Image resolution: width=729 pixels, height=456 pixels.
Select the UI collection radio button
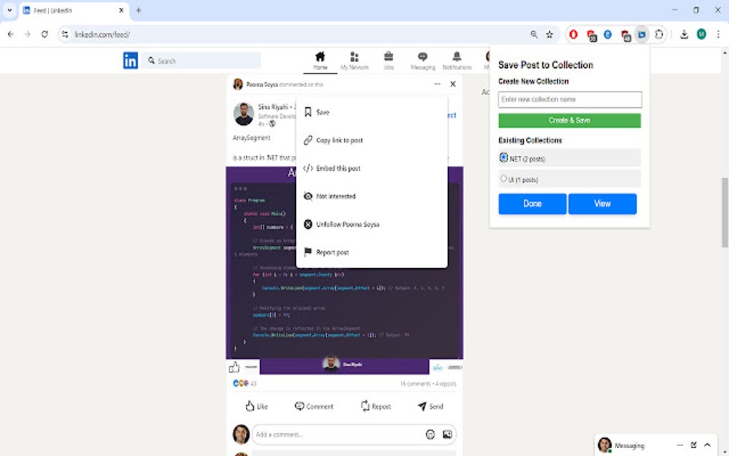503,179
